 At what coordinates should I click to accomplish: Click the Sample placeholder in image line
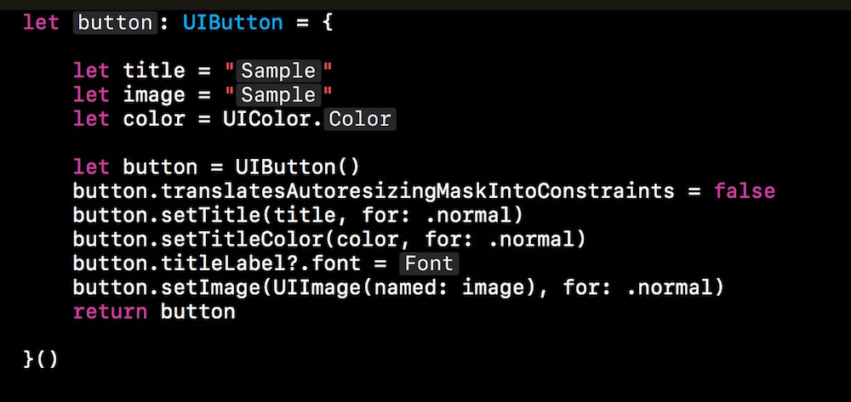point(278,95)
